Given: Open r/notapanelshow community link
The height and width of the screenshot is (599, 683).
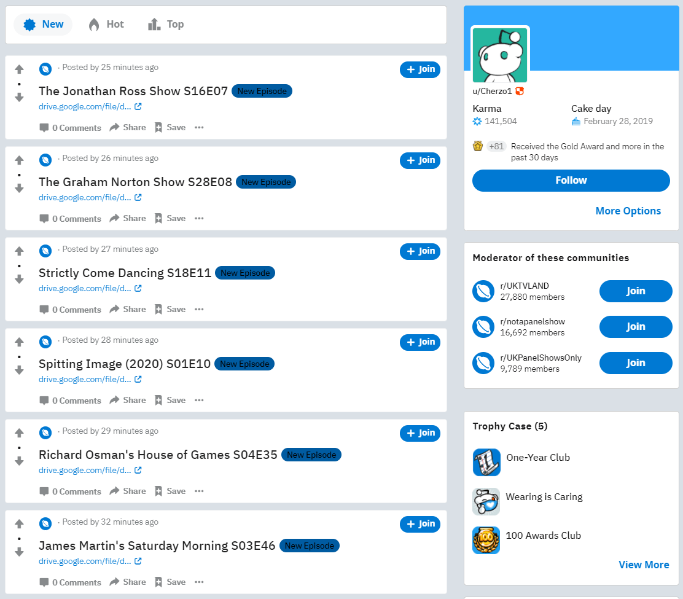Looking at the screenshot, I should [533, 321].
